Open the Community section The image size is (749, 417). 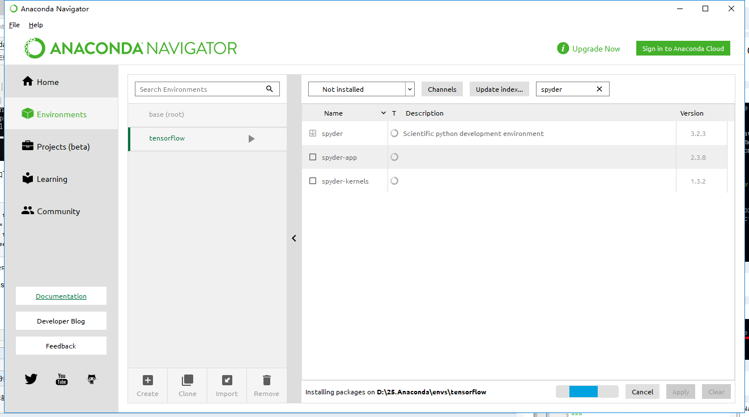click(61, 211)
